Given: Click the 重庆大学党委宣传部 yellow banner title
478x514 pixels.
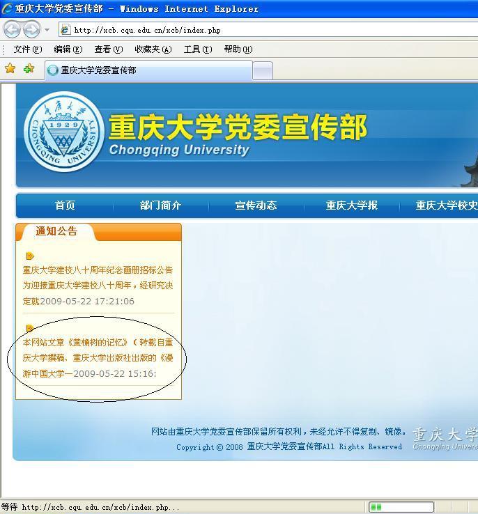Looking at the screenshot, I should (x=238, y=127).
